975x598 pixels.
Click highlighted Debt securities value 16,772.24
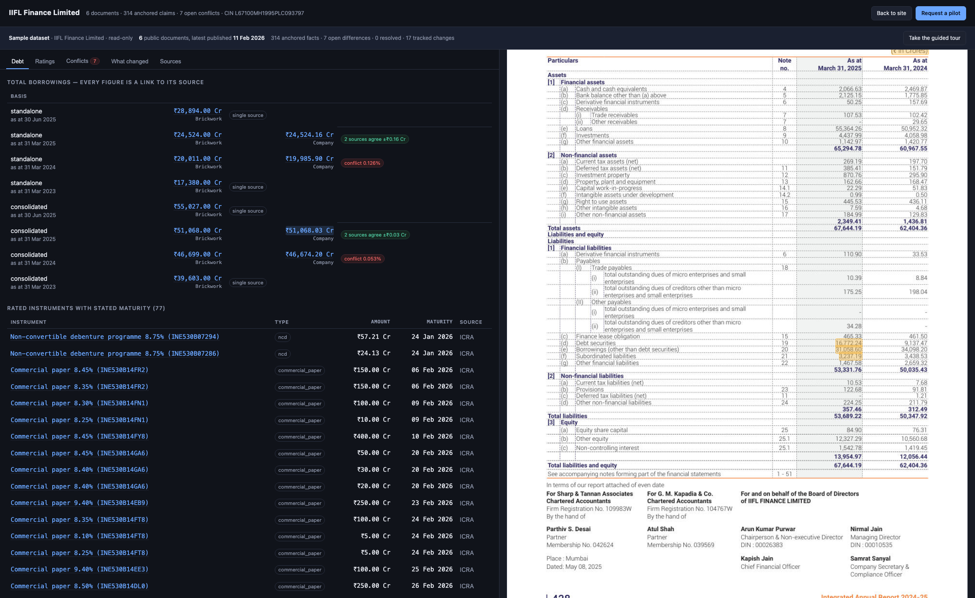pos(848,343)
